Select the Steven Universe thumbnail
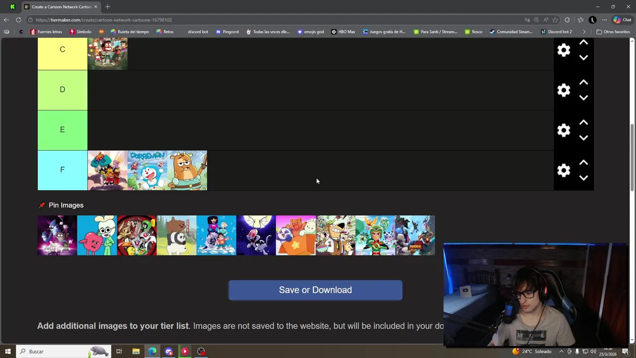The image size is (636, 358). tap(216, 235)
